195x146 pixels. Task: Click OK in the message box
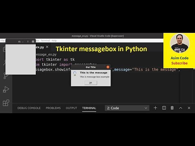click(x=91, y=83)
